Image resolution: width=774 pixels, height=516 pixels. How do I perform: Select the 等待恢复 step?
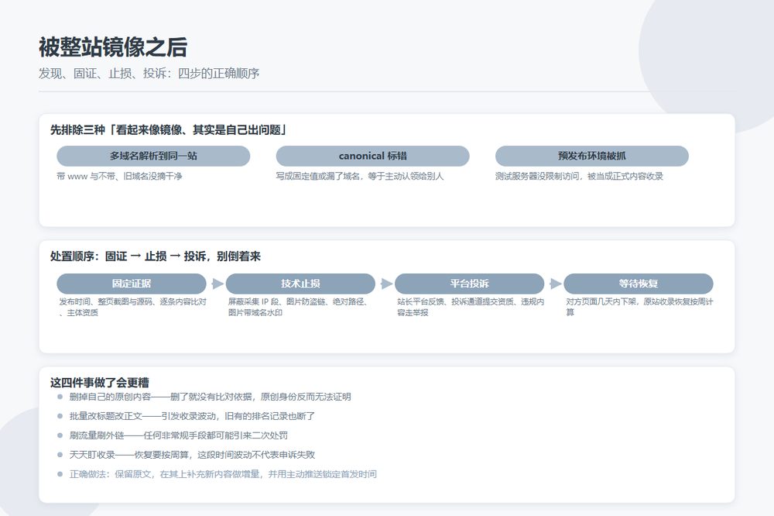coord(639,284)
